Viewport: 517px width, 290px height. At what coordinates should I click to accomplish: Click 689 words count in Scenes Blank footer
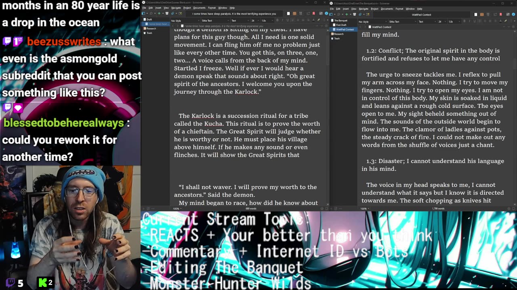pos(251,209)
